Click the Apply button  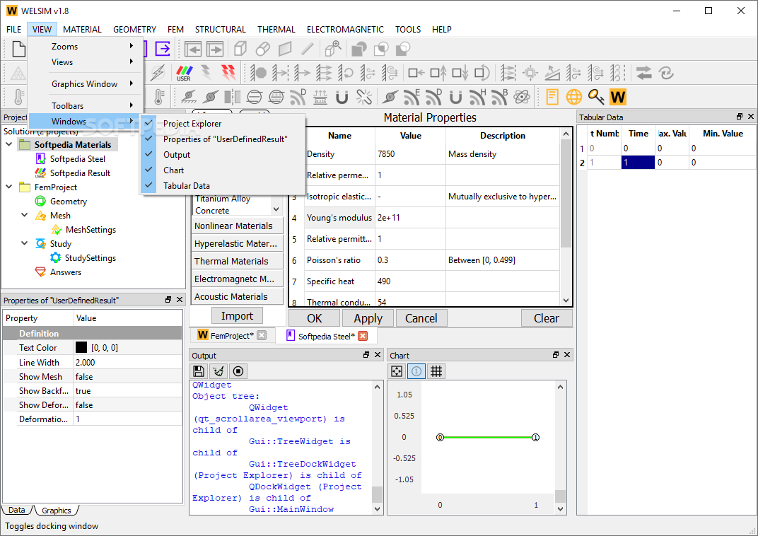pos(368,318)
